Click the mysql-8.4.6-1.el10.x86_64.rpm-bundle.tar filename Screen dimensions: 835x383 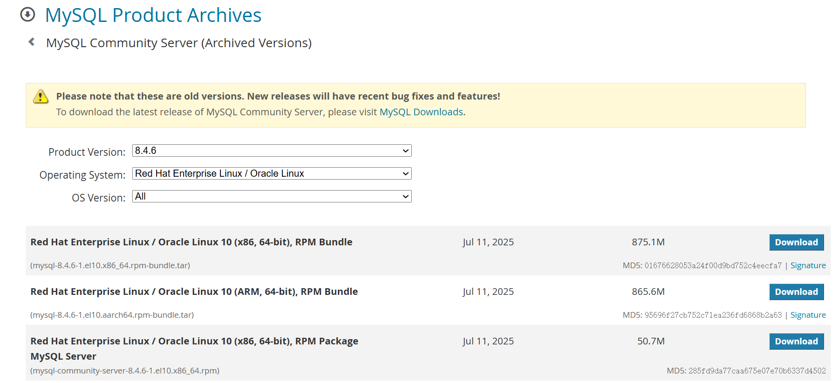(110, 265)
